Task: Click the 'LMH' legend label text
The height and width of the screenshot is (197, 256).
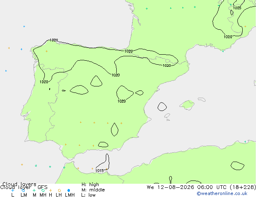Action: [70, 195]
